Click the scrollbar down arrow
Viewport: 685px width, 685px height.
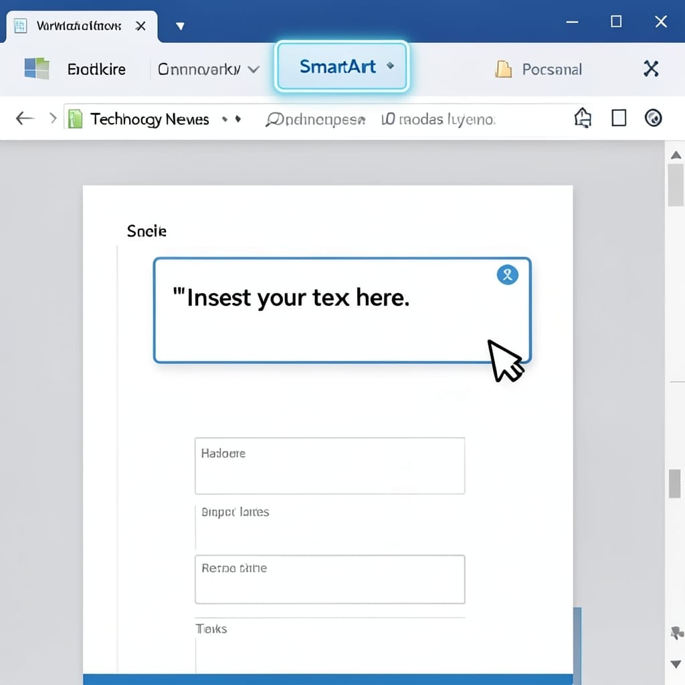676,664
